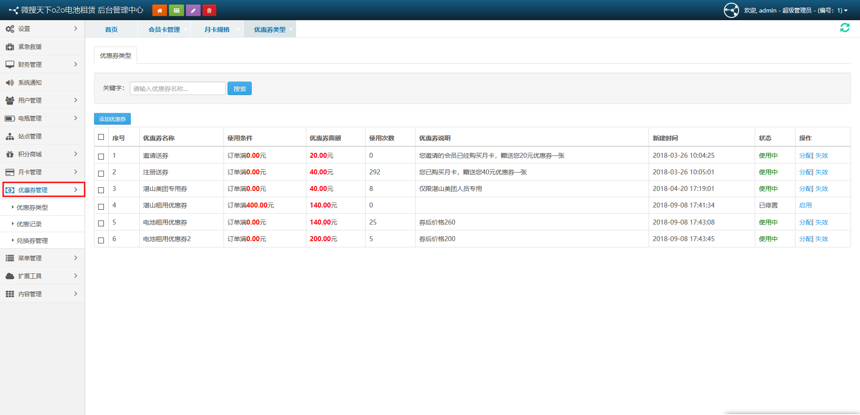
Task: Expand the 设置 sidebar menu
Action: 42,29
